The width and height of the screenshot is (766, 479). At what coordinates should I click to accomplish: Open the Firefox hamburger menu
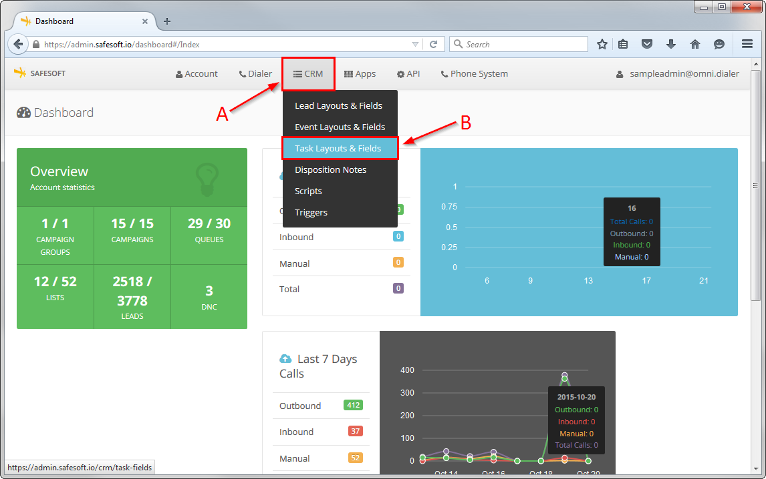[x=747, y=44]
